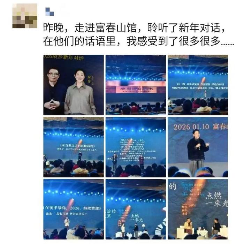Screen dimensions: 244x244
Task: Tap the man wearing glasses in poster
Action: pyautogui.click(x=54, y=91)
